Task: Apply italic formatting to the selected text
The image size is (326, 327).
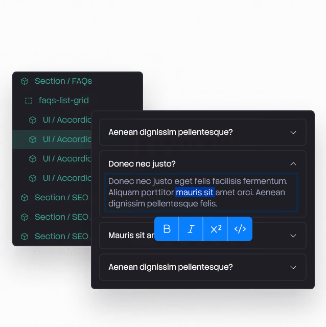Action: [x=191, y=229]
